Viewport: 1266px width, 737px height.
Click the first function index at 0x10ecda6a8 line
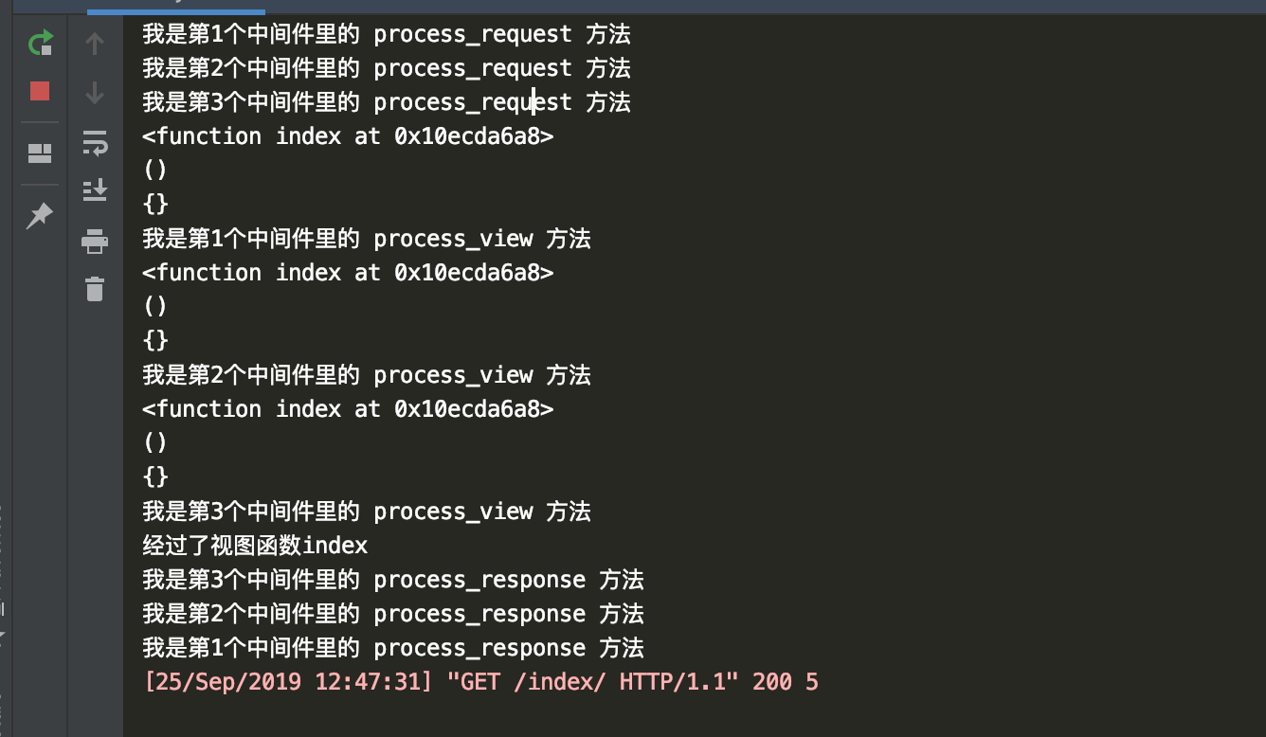pyautogui.click(x=348, y=136)
